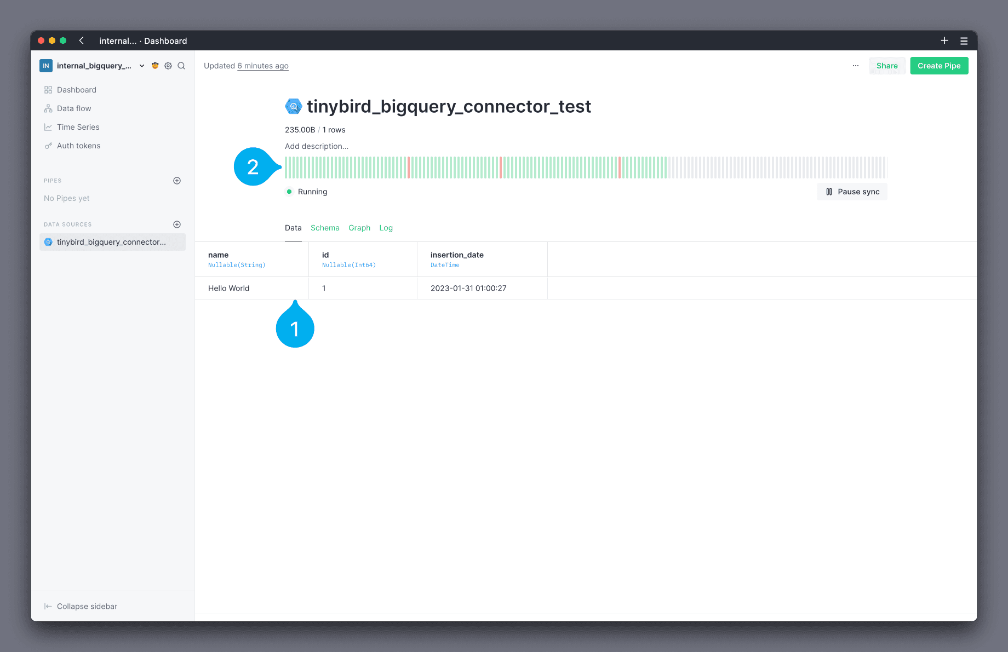Open the Graph tab
The image size is (1008, 652).
tap(359, 228)
